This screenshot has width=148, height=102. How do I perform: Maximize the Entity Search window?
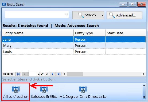(x=132, y=4)
